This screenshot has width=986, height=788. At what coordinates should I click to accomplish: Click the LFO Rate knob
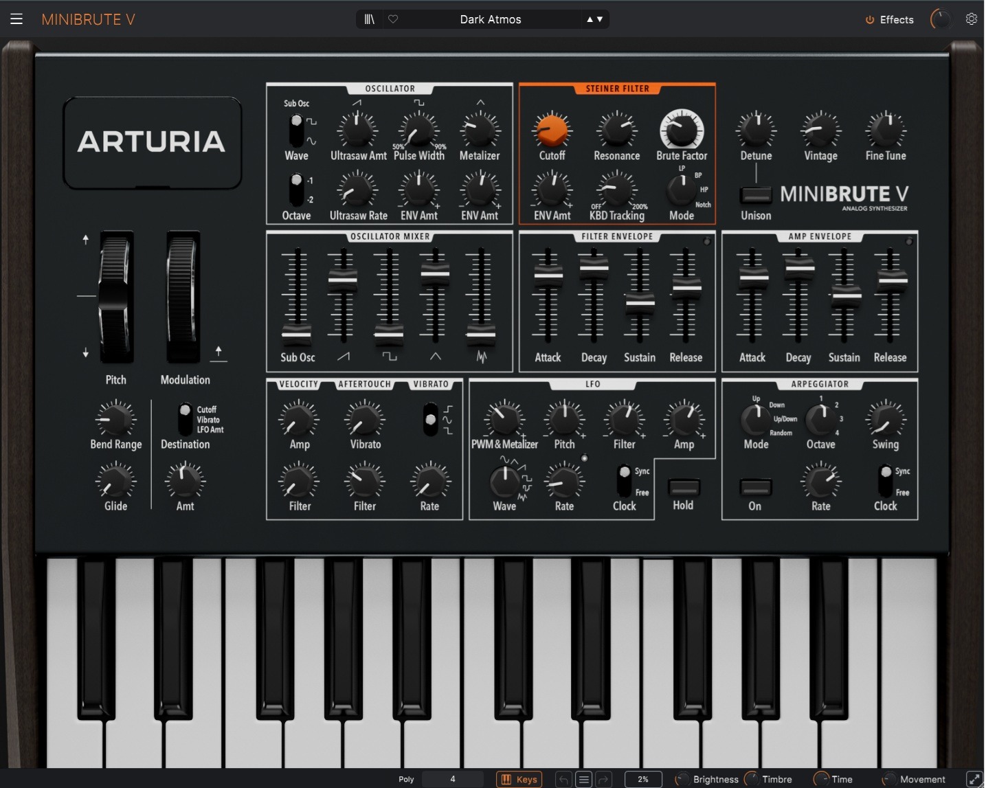point(564,481)
